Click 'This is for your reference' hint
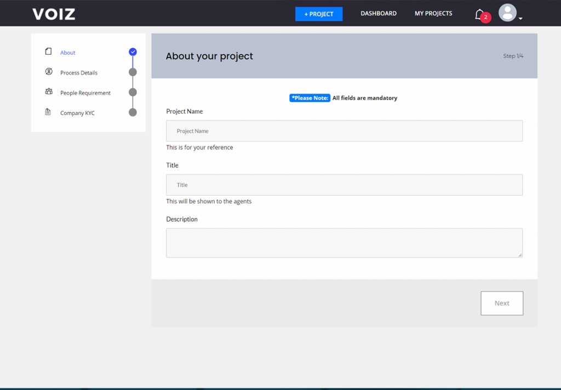Screen dimensions: 561x390 (199, 147)
